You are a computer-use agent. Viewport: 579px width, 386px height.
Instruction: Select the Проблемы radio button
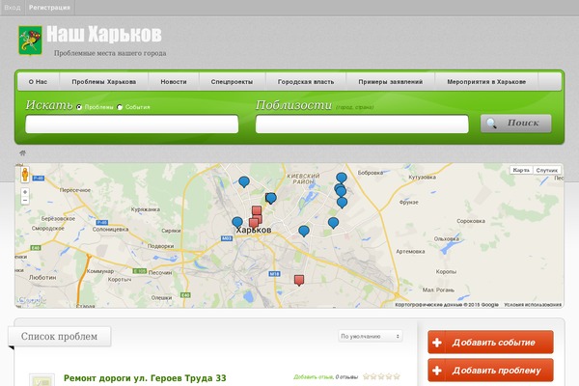pyautogui.click(x=79, y=107)
